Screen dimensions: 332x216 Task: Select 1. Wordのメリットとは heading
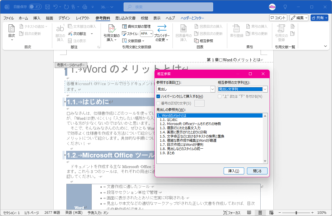209,116
